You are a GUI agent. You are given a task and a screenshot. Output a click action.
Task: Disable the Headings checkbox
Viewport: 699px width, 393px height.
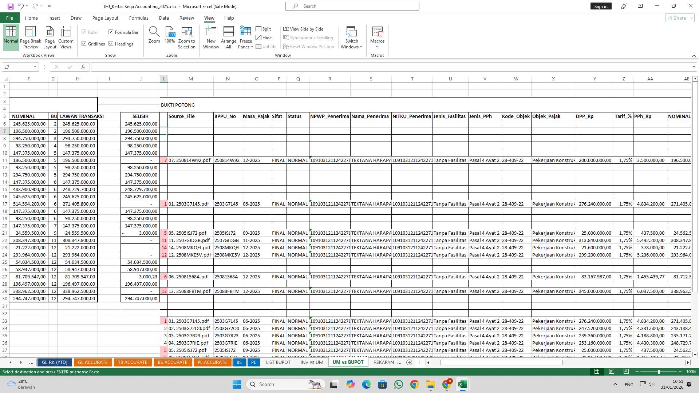[x=111, y=44]
